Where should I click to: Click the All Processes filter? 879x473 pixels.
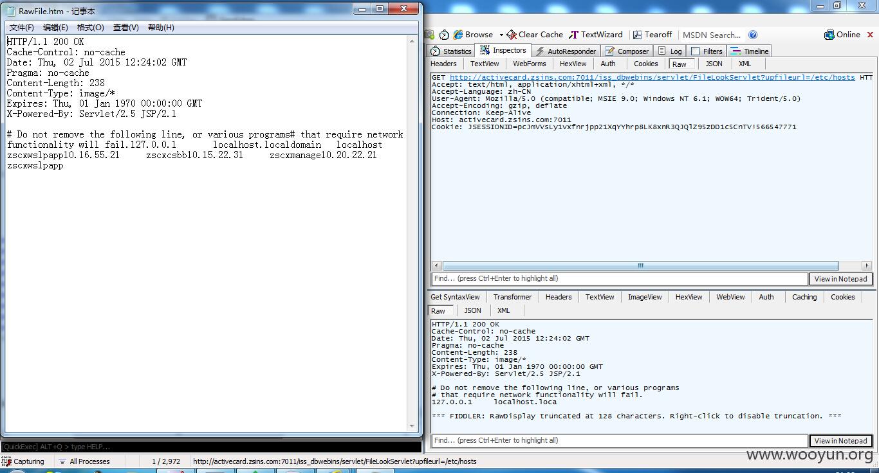point(84,461)
